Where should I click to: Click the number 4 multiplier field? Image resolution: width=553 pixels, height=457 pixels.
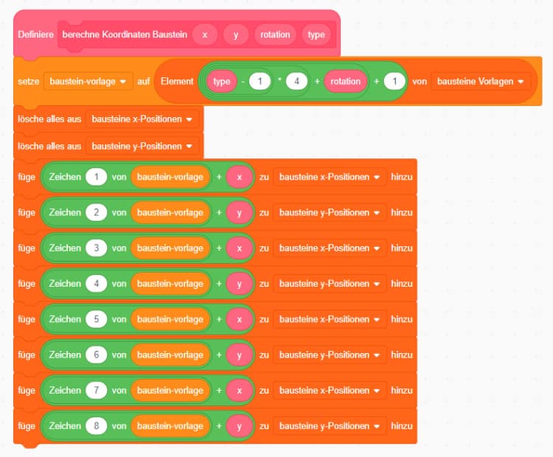click(296, 82)
